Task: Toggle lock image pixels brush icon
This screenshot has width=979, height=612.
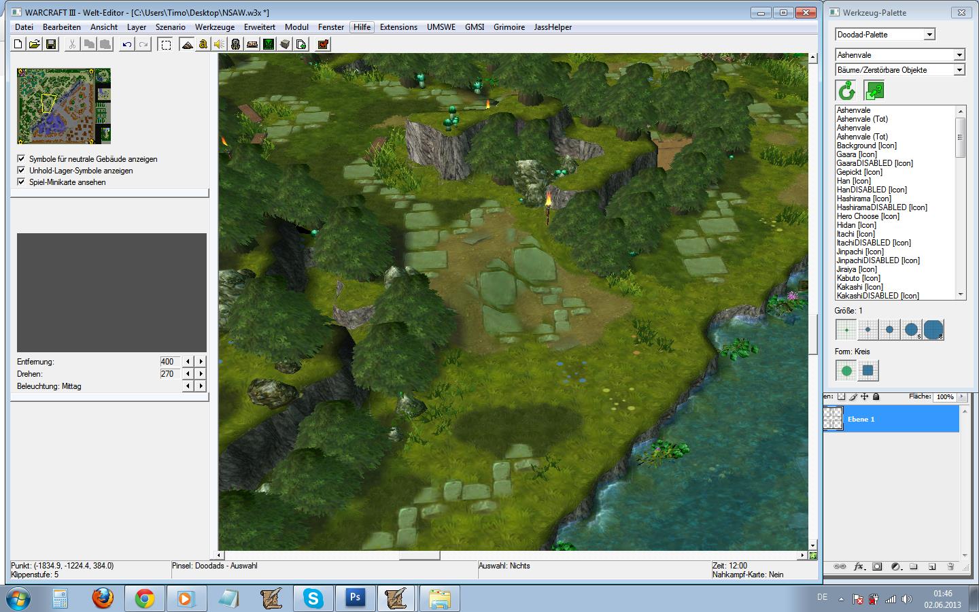Action: (853, 396)
